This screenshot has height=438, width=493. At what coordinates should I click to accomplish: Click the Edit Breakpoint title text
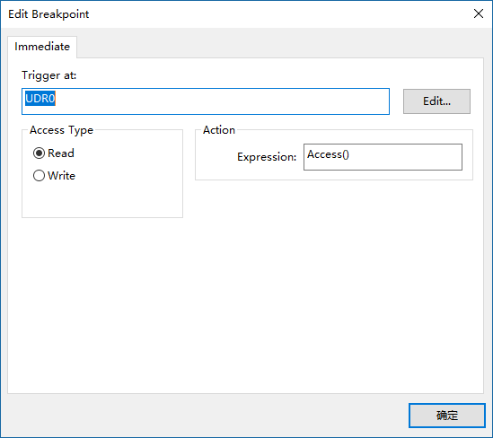tap(48, 14)
